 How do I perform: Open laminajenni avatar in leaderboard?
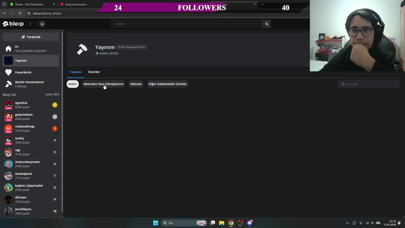pyautogui.click(x=9, y=176)
